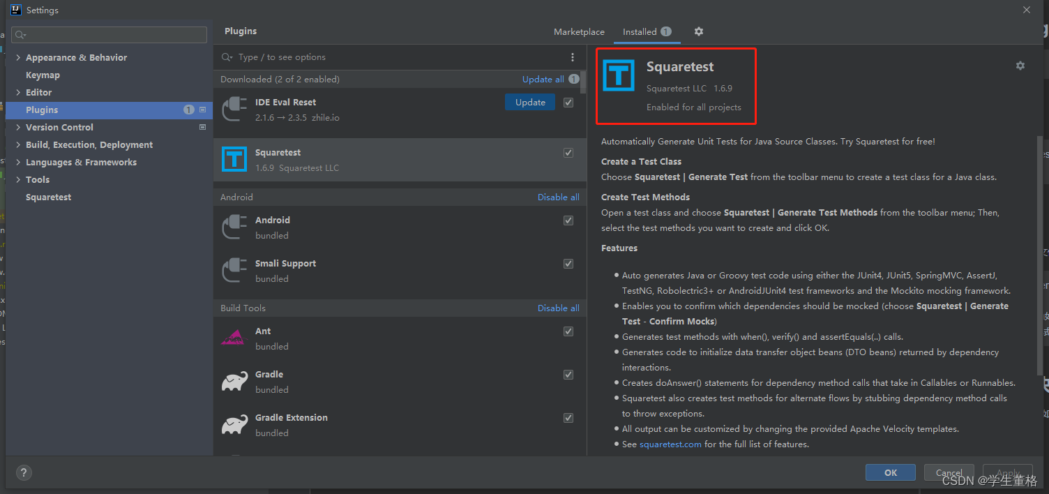Expand the Editor settings node

18,93
